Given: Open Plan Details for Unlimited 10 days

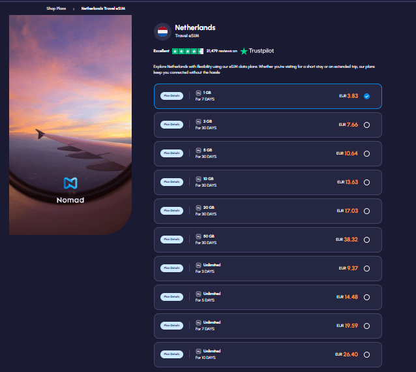Looking at the screenshot, I should click(171, 354).
